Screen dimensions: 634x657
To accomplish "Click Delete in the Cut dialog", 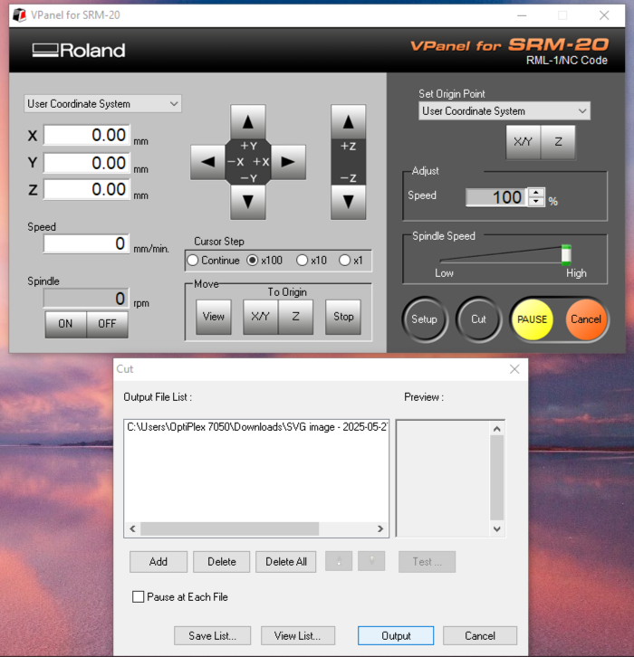I will coord(222,561).
